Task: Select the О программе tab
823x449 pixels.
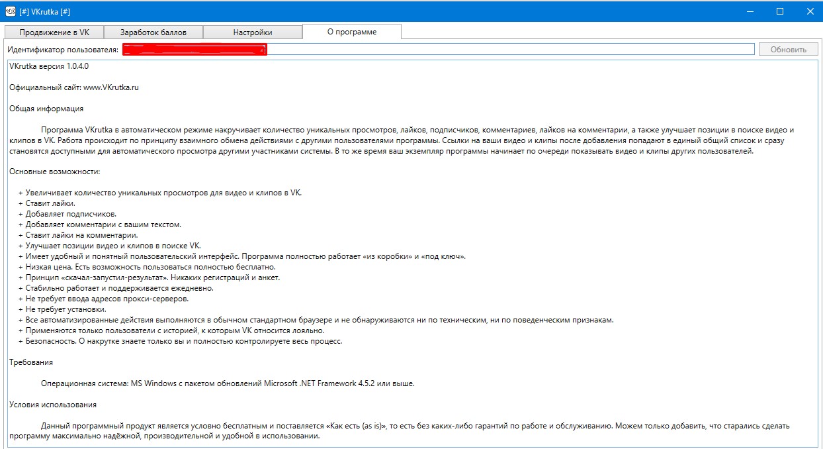Action: [352, 31]
